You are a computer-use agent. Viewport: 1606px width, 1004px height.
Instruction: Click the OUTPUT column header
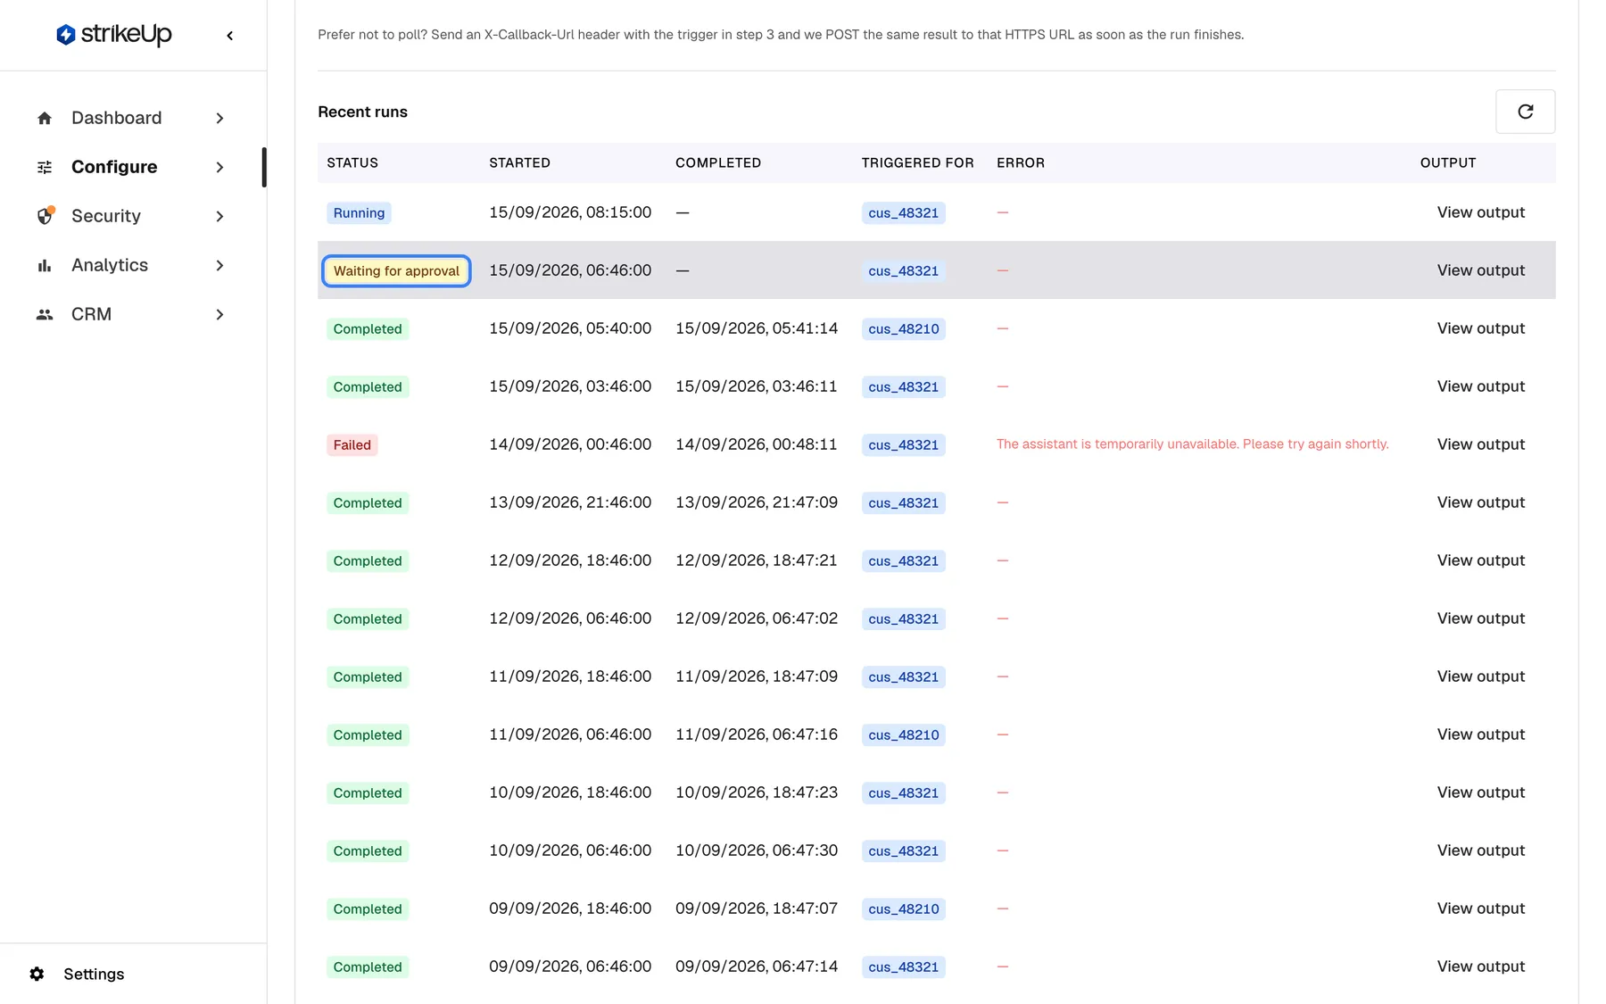(x=1448, y=162)
